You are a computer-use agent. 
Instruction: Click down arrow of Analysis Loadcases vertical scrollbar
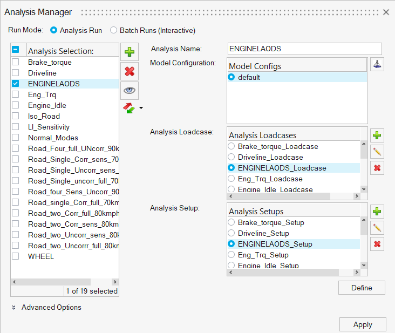pos(364,189)
